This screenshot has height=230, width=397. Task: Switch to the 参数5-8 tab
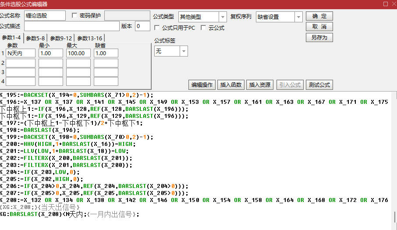(x=35, y=38)
